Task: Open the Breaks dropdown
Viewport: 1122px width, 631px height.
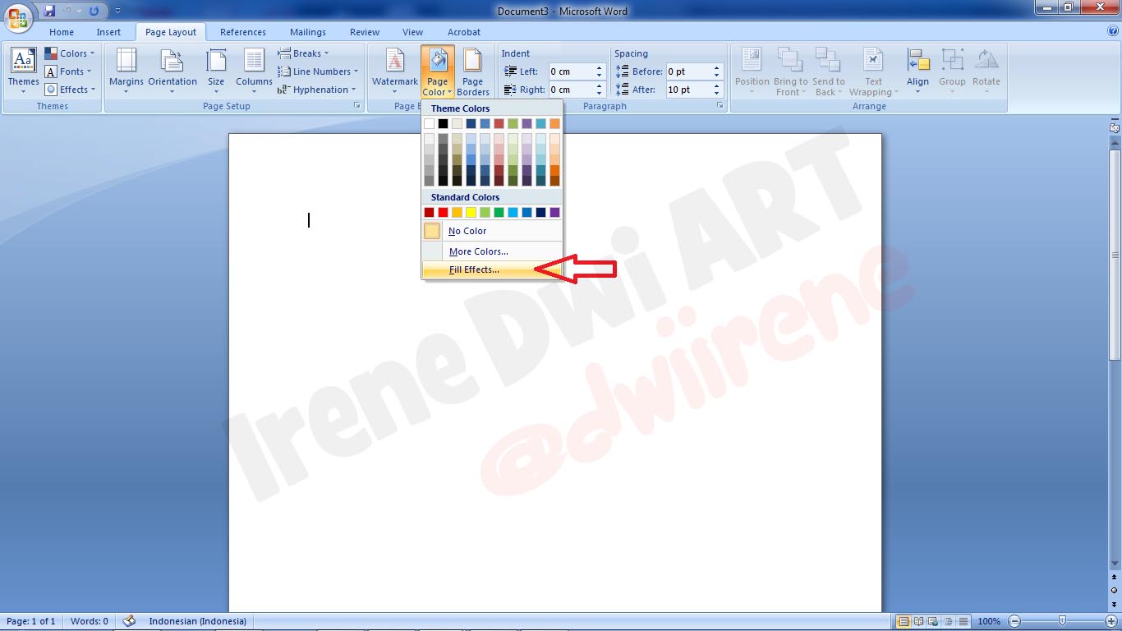Action: tap(304, 53)
